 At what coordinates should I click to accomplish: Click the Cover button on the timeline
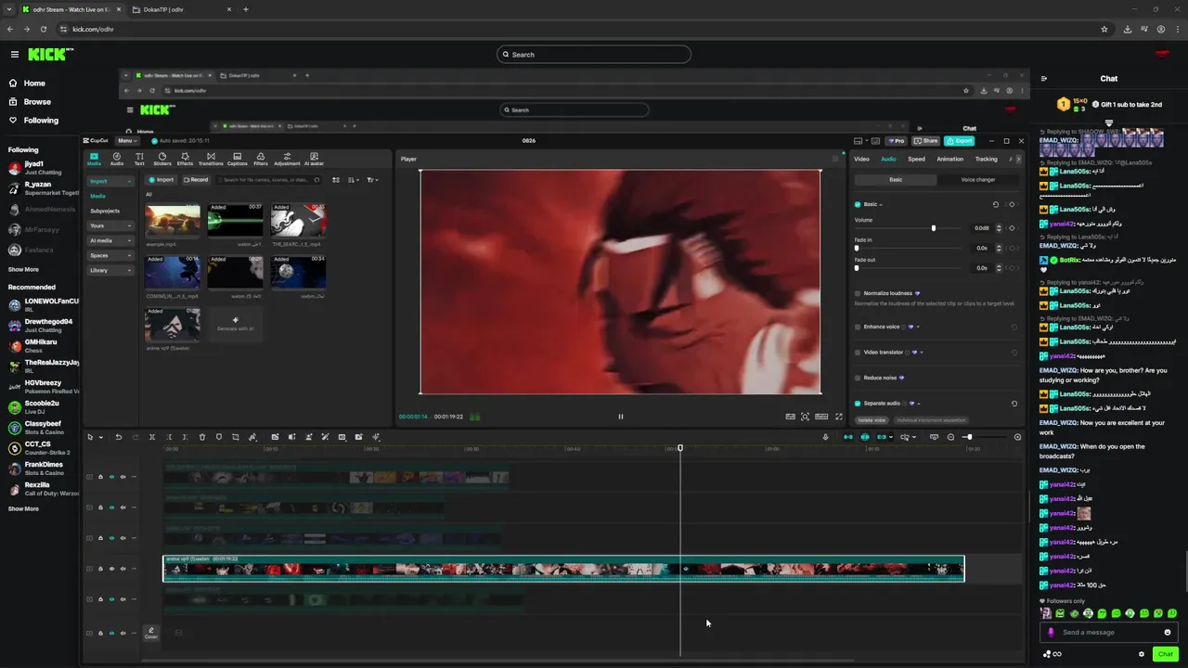[150, 633]
